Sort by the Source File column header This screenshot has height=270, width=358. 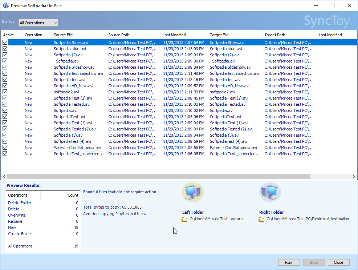pos(79,35)
